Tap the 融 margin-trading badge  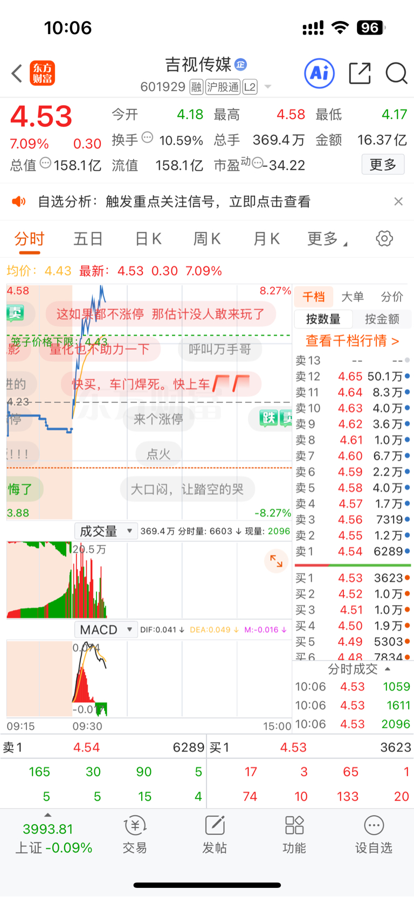(x=196, y=87)
